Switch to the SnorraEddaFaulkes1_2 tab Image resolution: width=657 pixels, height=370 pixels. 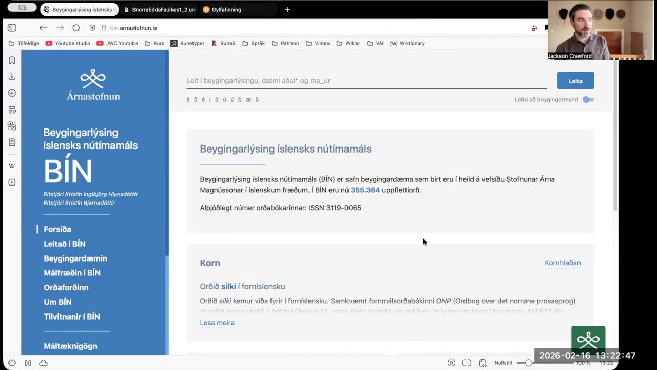pyautogui.click(x=160, y=9)
